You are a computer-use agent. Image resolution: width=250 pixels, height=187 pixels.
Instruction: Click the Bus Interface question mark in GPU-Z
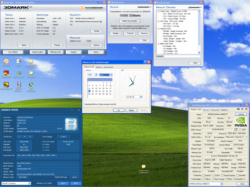tap(246, 137)
